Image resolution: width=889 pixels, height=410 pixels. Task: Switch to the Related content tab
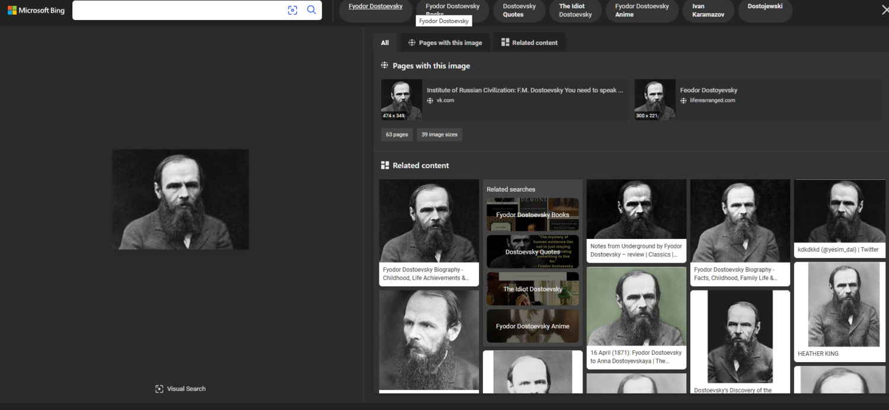[529, 43]
